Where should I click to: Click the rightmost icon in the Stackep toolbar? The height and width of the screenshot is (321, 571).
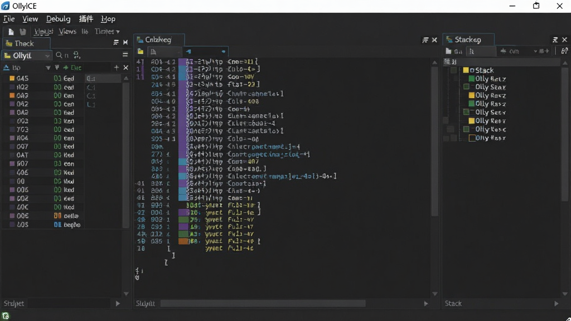click(564, 51)
